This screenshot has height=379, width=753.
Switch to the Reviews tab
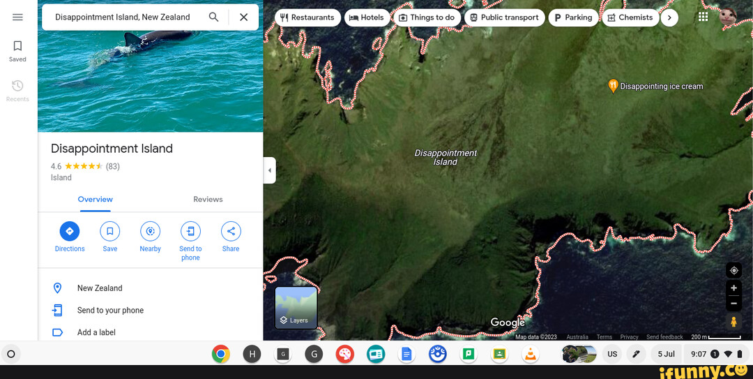pos(208,200)
